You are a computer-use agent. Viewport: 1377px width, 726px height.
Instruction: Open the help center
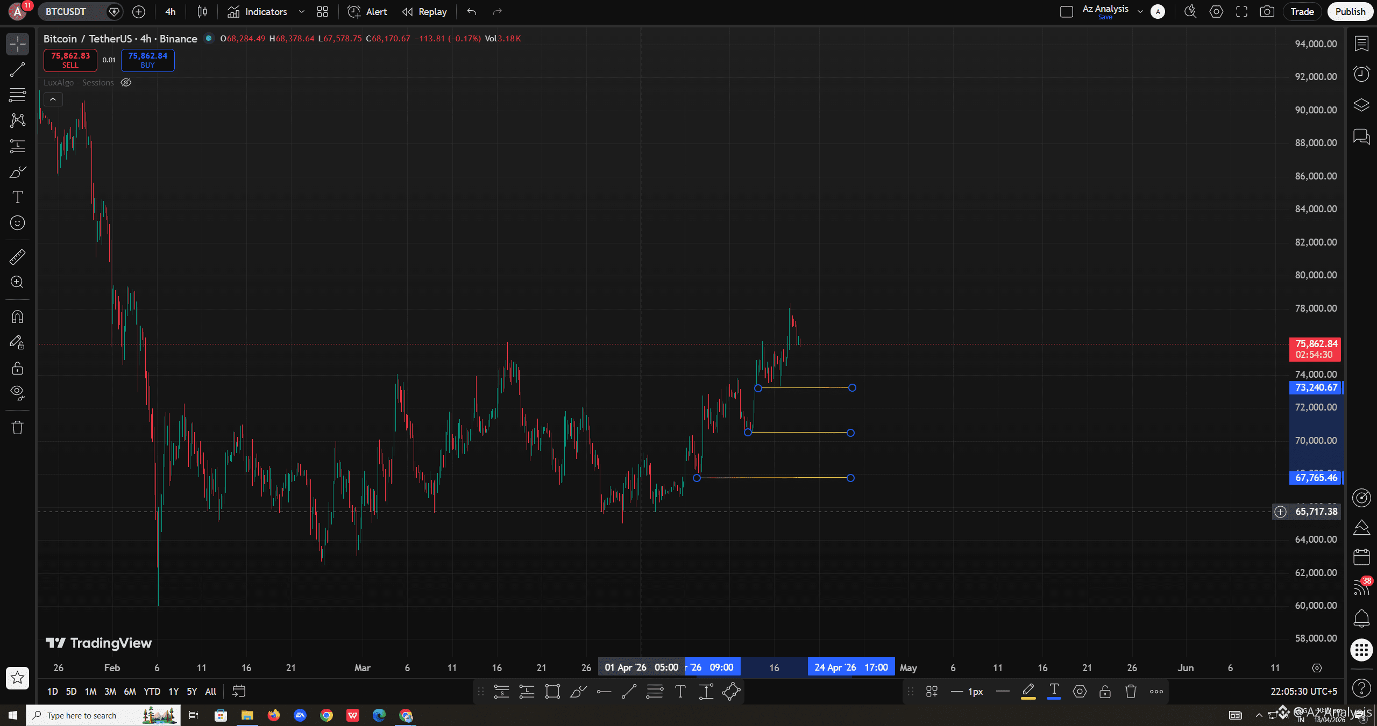click(x=1361, y=688)
